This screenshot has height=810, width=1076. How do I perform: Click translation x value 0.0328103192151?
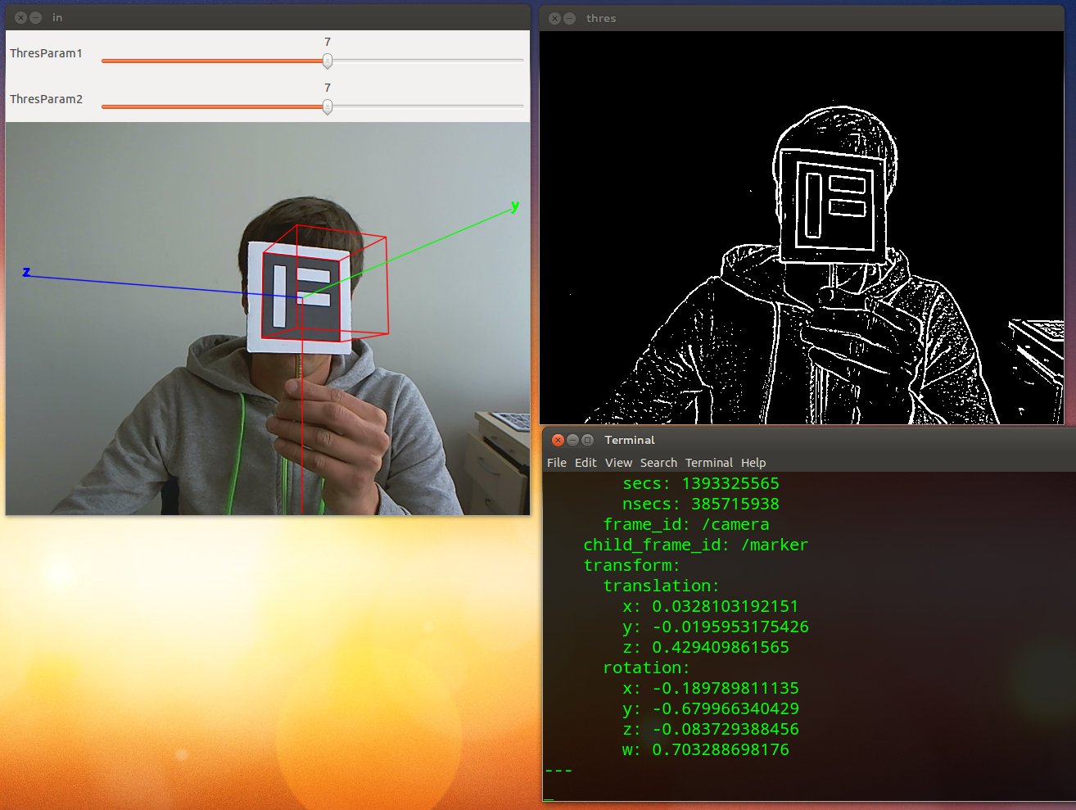(725, 606)
